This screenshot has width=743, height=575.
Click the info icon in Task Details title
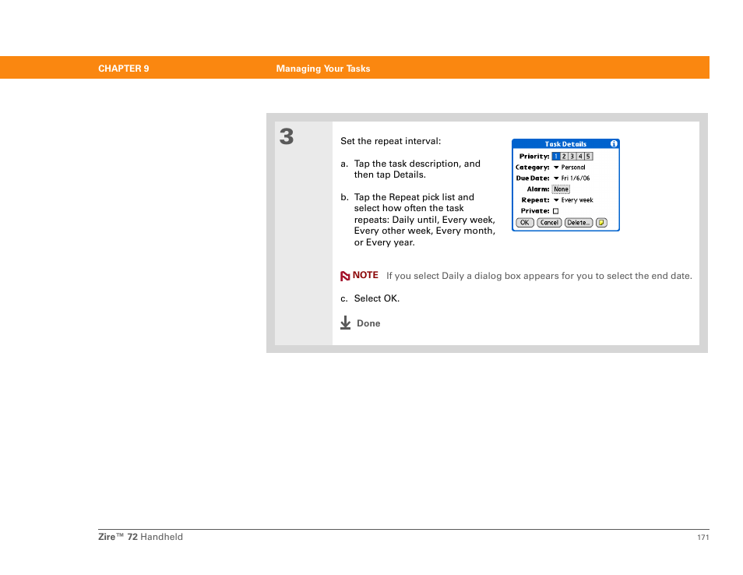pos(614,143)
